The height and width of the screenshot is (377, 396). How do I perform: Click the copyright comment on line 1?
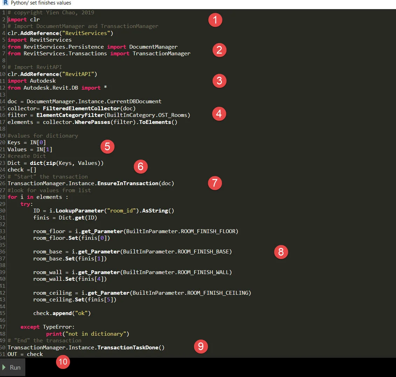pyautogui.click(x=51, y=13)
